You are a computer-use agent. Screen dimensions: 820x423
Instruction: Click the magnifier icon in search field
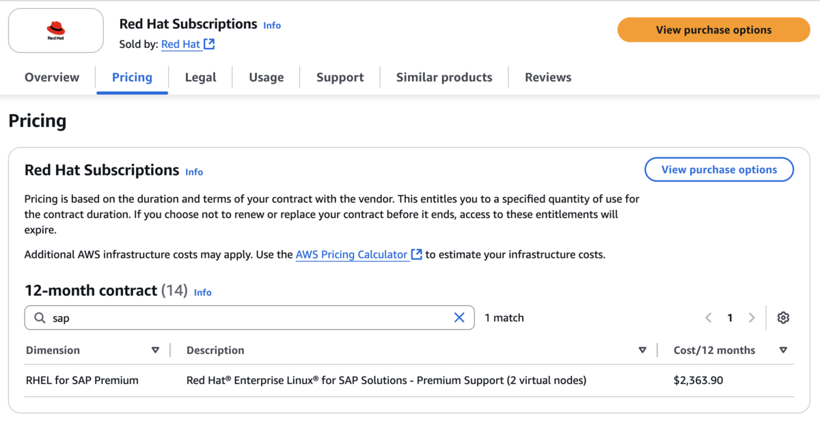(40, 318)
